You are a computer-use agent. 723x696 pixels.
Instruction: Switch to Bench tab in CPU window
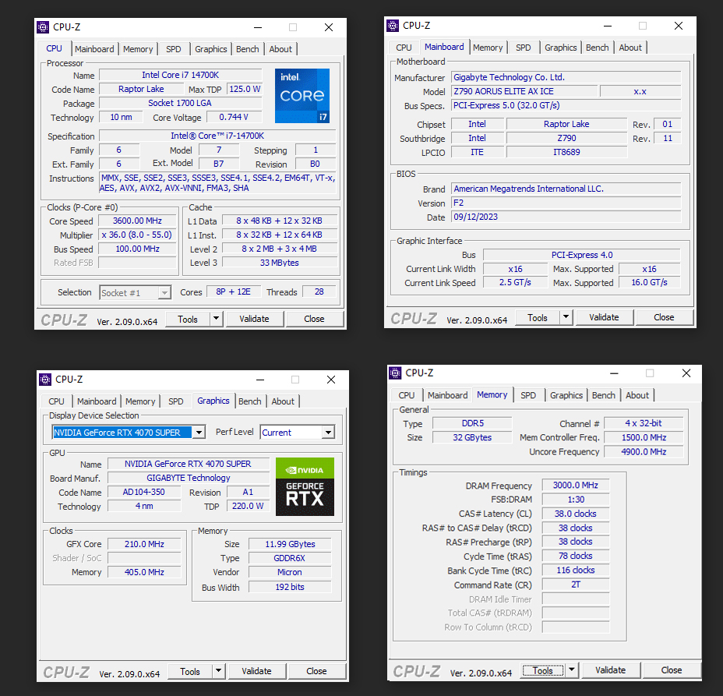248,49
